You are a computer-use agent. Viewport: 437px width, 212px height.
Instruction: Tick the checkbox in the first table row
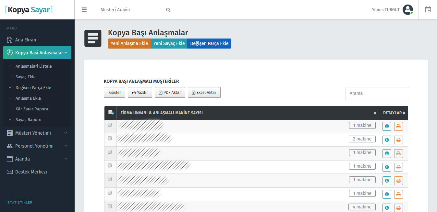(110, 125)
